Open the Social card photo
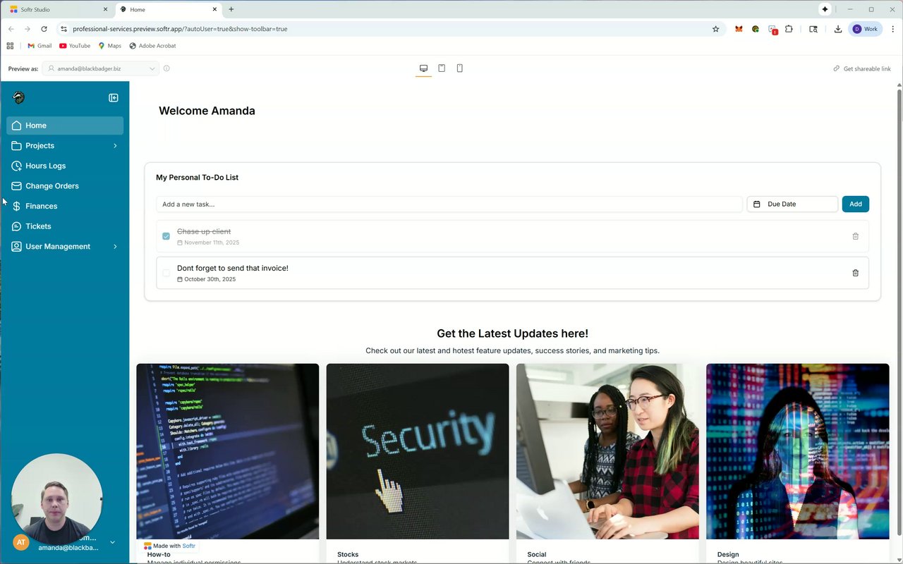The width and height of the screenshot is (903, 564). [607, 451]
